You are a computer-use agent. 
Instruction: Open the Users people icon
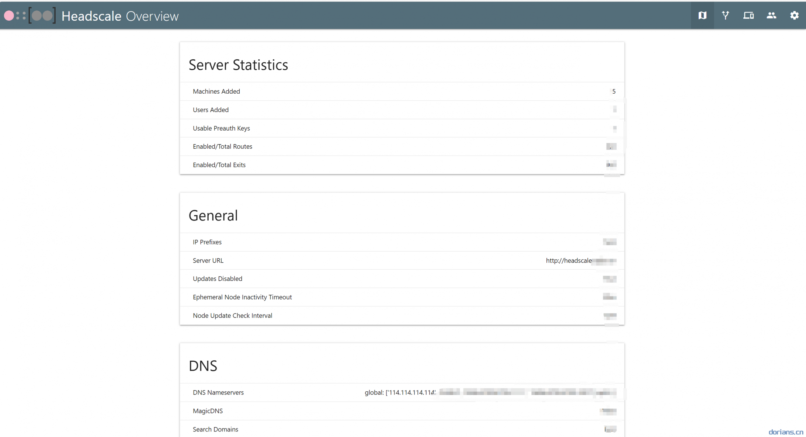(x=771, y=15)
